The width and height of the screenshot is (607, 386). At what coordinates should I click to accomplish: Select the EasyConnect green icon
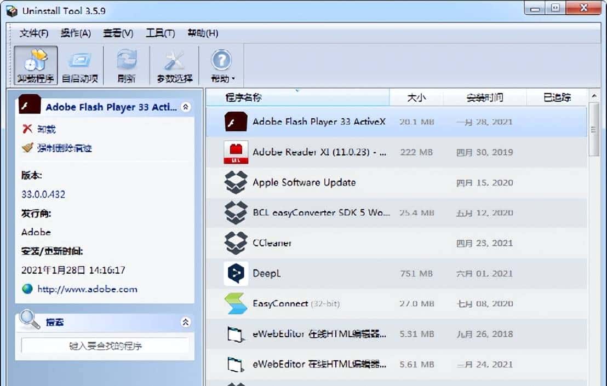[x=236, y=303]
